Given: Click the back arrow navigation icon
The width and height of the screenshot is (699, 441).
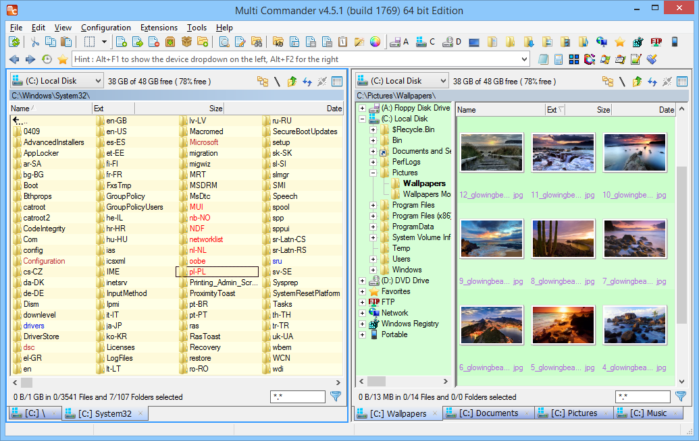Looking at the screenshot, I should (14, 59).
